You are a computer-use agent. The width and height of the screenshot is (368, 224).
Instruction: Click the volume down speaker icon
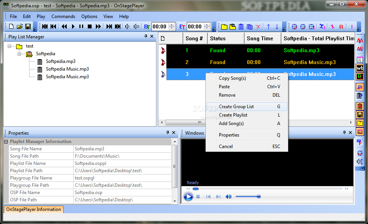click(x=127, y=26)
